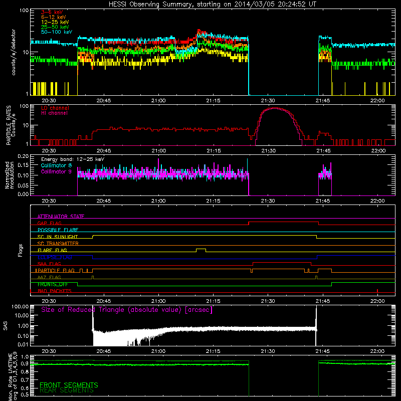Click the FRONT SEGMENTS legend label
The image size is (401, 401).
[69, 385]
